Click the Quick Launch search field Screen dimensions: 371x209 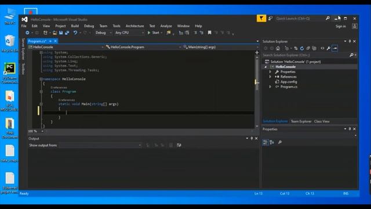(300, 18)
